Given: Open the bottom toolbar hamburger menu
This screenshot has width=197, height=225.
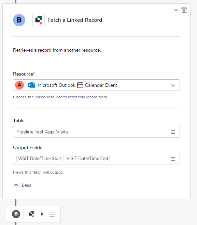Looking at the screenshot, I should coord(52,214).
